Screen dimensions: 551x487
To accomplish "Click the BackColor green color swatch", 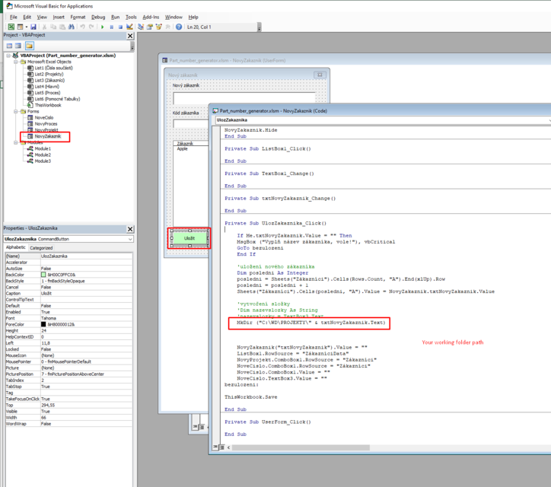I will tap(44, 274).
